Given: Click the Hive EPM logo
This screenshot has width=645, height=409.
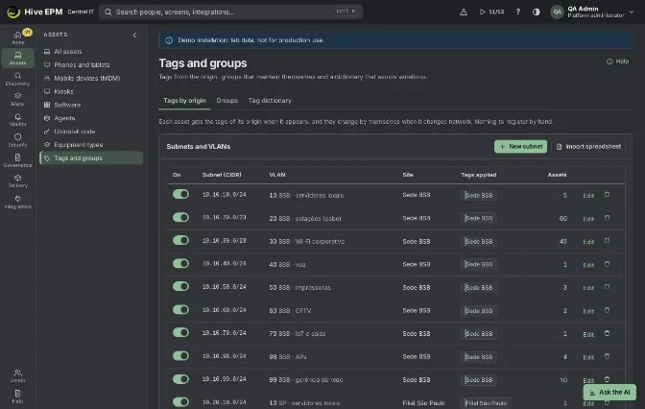Looking at the screenshot, I should pyautogui.click(x=35, y=12).
